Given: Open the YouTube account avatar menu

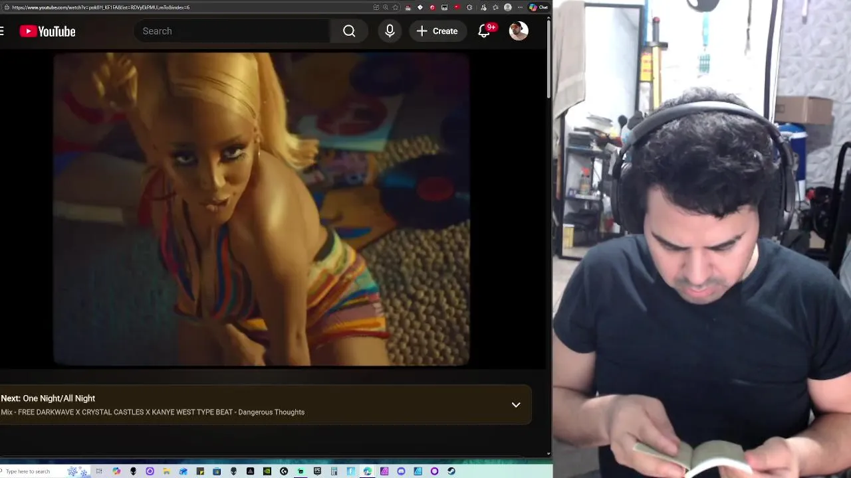Looking at the screenshot, I should tap(519, 31).
